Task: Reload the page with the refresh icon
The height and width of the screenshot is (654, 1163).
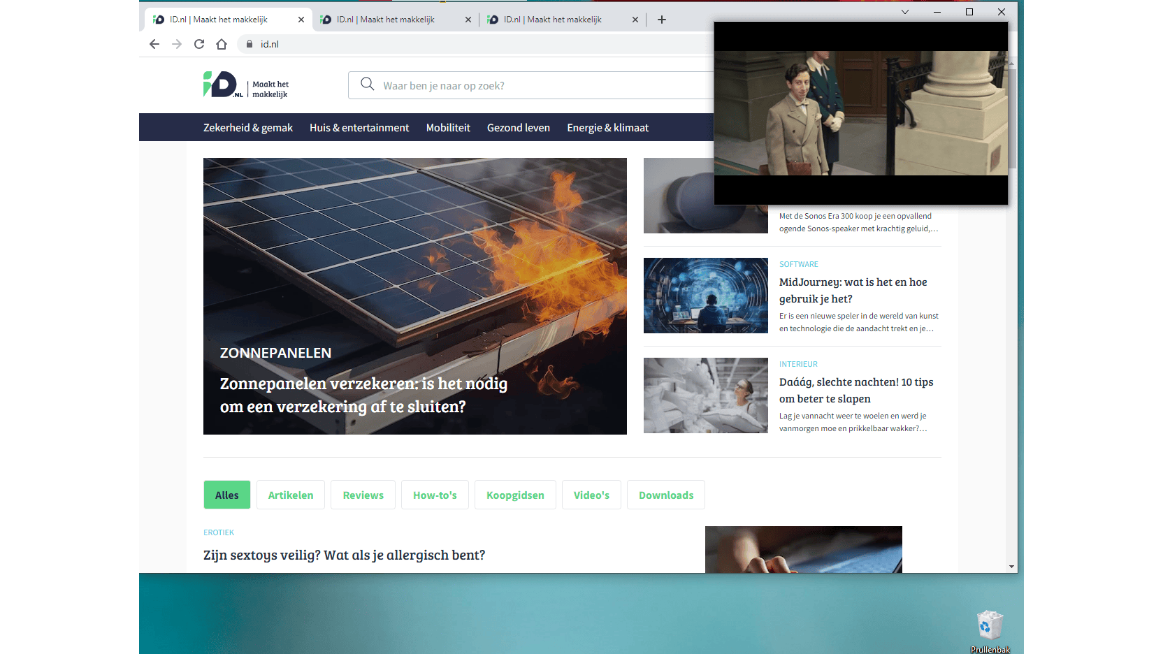Action: pos(199,44)
